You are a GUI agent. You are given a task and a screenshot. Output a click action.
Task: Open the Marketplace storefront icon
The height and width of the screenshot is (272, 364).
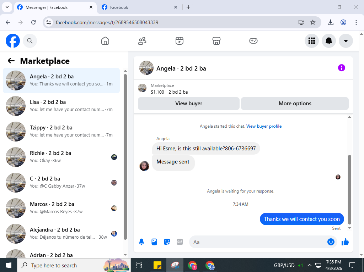(216, 41)
